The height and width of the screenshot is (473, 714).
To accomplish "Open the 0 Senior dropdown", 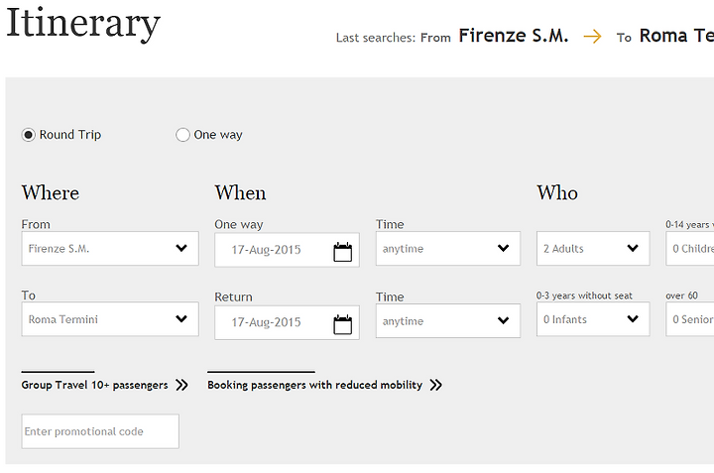I will pyautogui.click(x=689, y=319).
